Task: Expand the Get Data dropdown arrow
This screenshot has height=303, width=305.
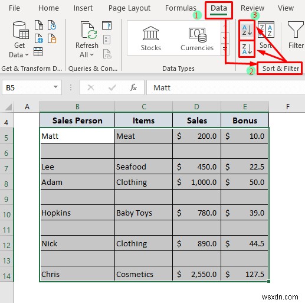Action: pos(27,55)
